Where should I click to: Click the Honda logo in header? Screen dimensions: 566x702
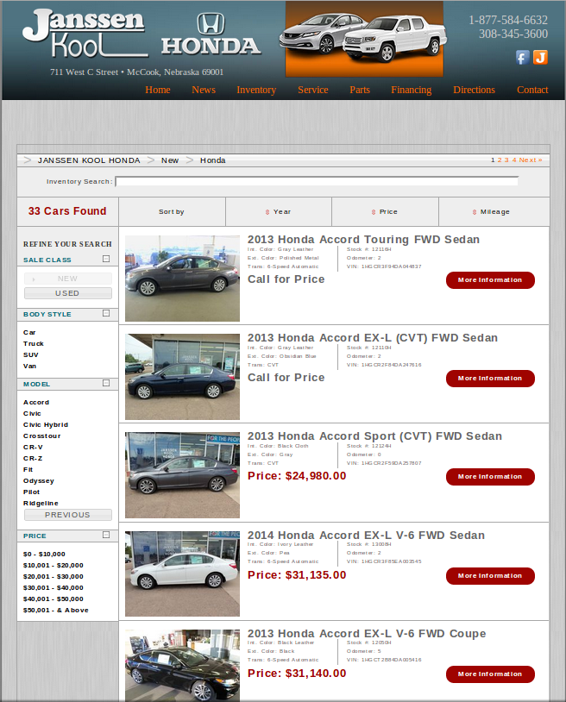pyautogui.click(x=211, y=35)
